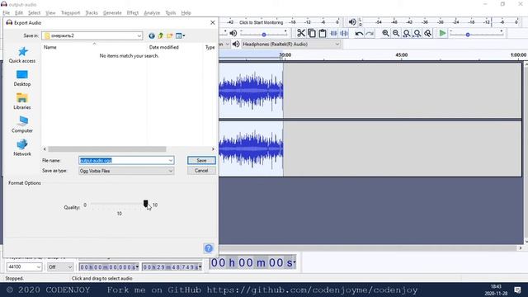Open selection end time format arrow
The height and width of the screenshot is (297, 528).
[200, 267]
